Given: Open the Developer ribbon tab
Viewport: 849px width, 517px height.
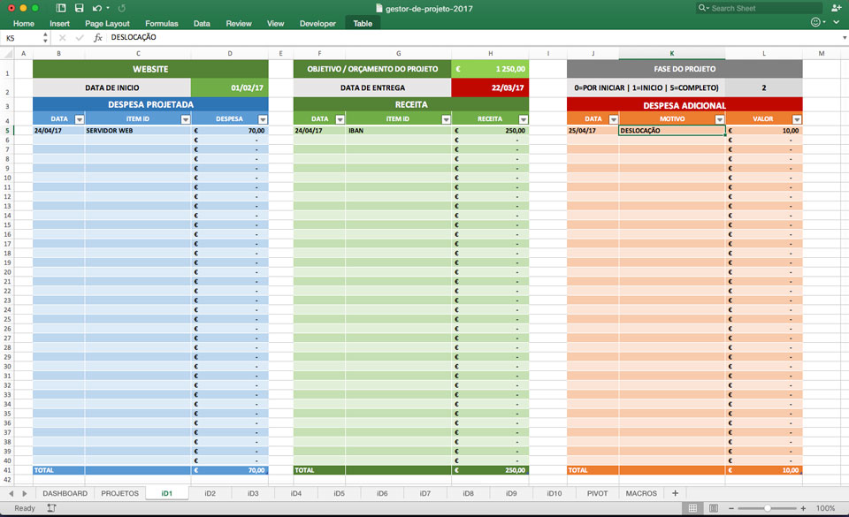Looking at the screenshot, I should (x=317, y=23).
